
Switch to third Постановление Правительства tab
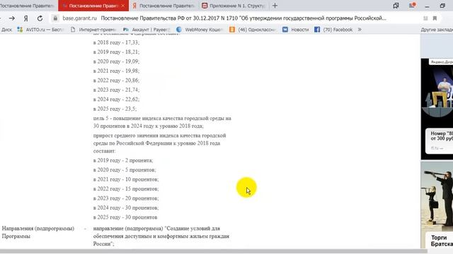click(164, 6)
